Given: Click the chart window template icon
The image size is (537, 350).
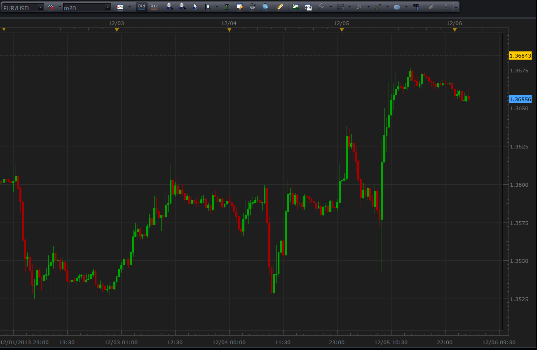Looking at the screenshot, I should 308,7.
